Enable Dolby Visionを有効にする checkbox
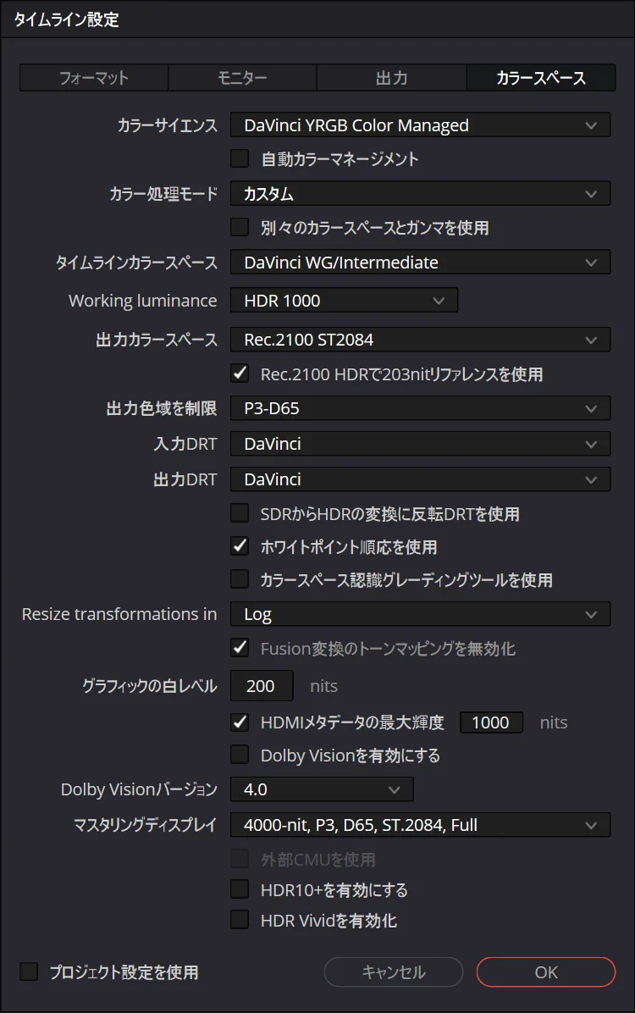 (x=240, y=755)
